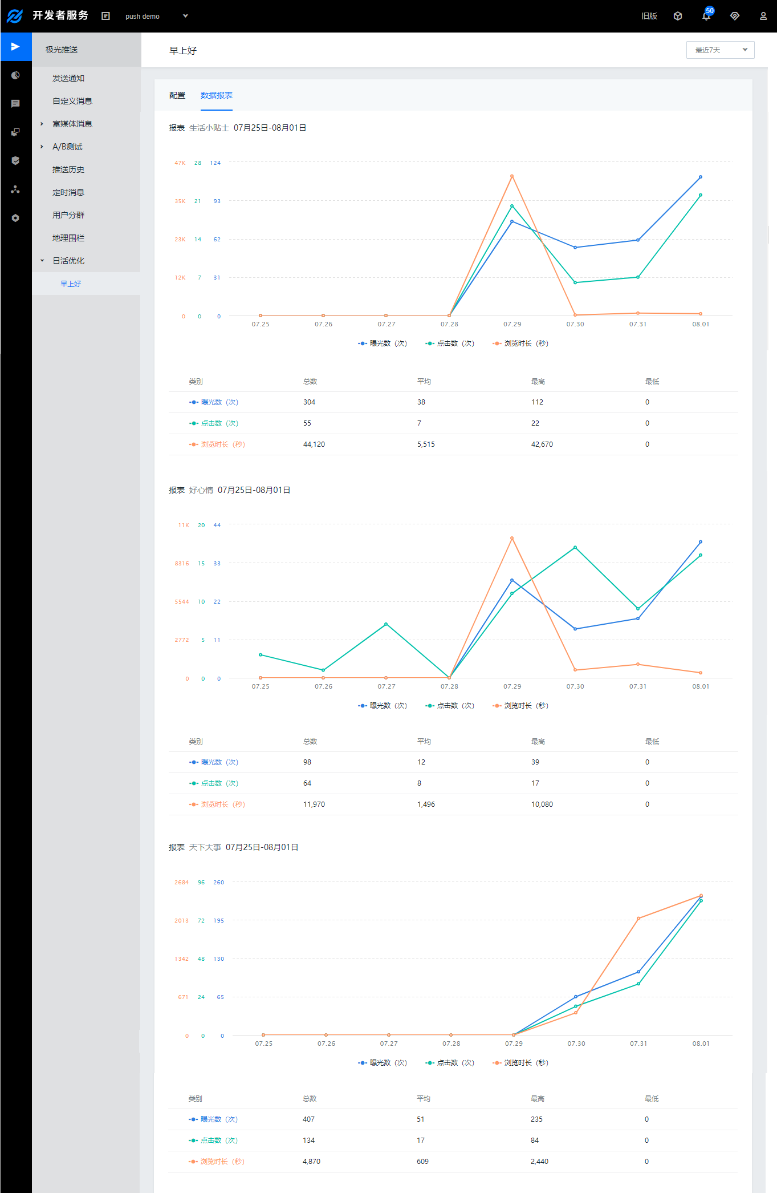Toggle 点击数 legend in 好心情 chart
The height and width of the screenshot is (1193, 777).
pyautogui.click(x=450, y=706)
